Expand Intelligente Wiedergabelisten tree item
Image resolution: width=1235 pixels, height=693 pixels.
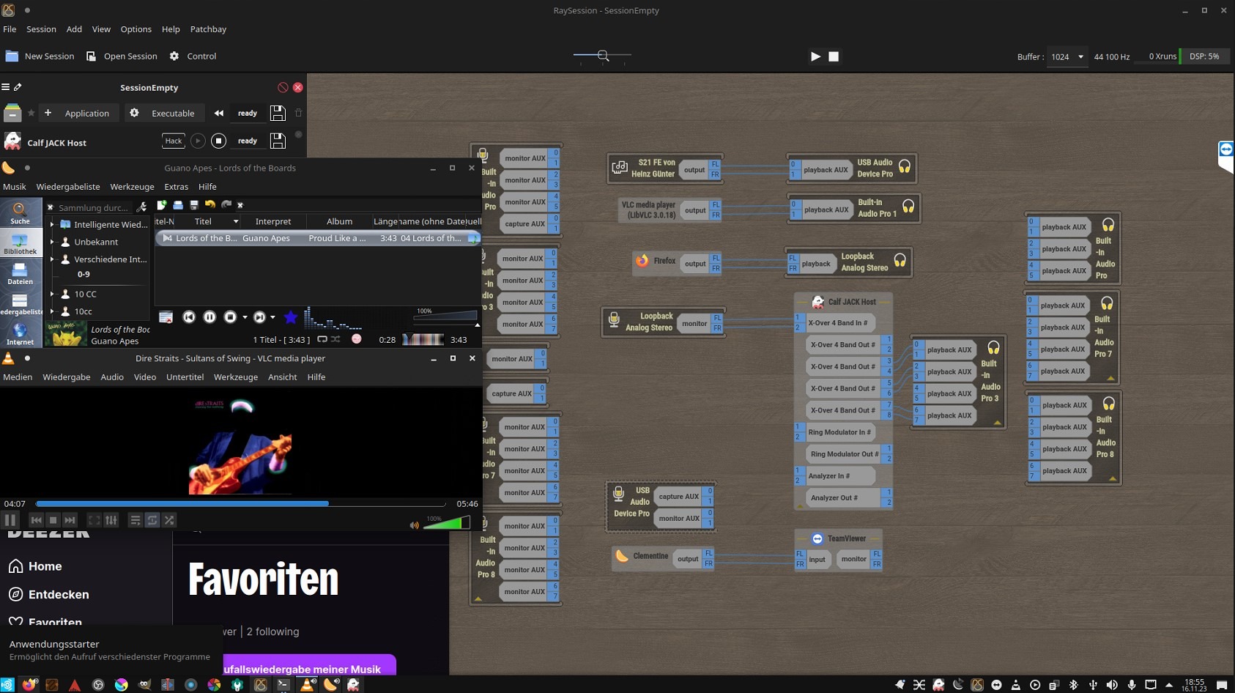[52, 225]
